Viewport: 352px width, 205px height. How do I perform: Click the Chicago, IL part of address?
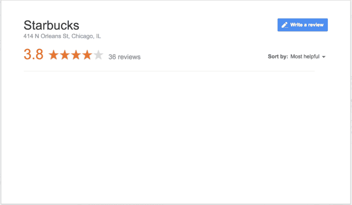[x=86, y=36]
